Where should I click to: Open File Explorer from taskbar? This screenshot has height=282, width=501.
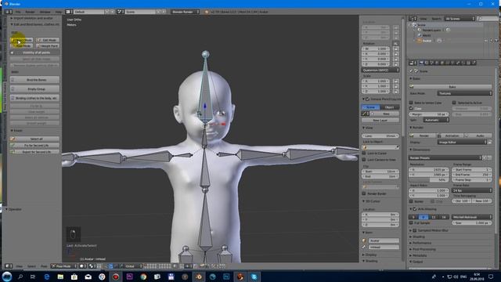point(60,277)
